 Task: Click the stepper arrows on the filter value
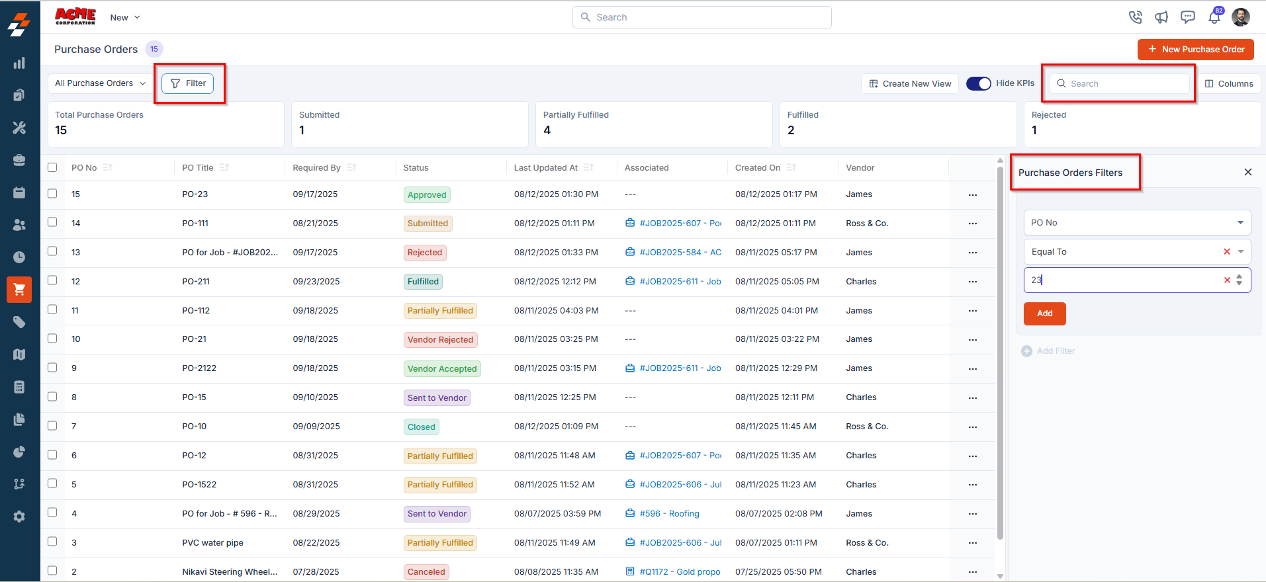coord(1240,280)
